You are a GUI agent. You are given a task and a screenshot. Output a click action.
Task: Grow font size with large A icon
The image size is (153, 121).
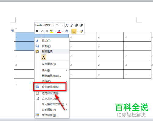(x=67, y=25)
